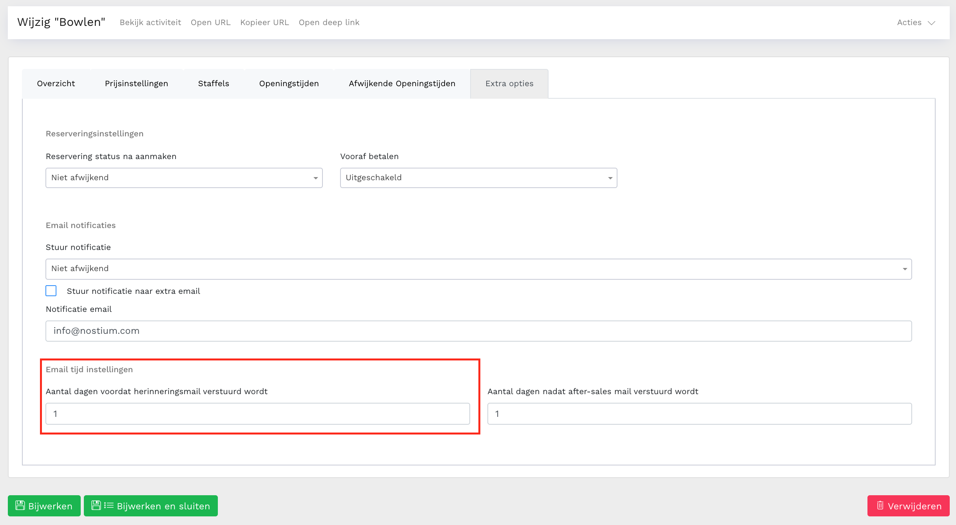The height and width of the screenshot is (525, 956).
Task: Open Reservering status na aanmaken dropdown
Action: pyautogui.click(x=184, y=178)
